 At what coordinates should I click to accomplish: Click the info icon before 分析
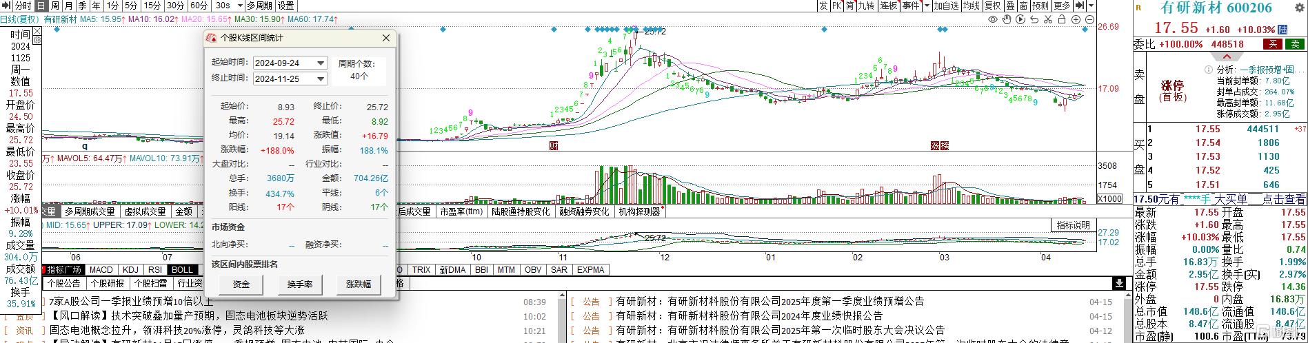1208,70
